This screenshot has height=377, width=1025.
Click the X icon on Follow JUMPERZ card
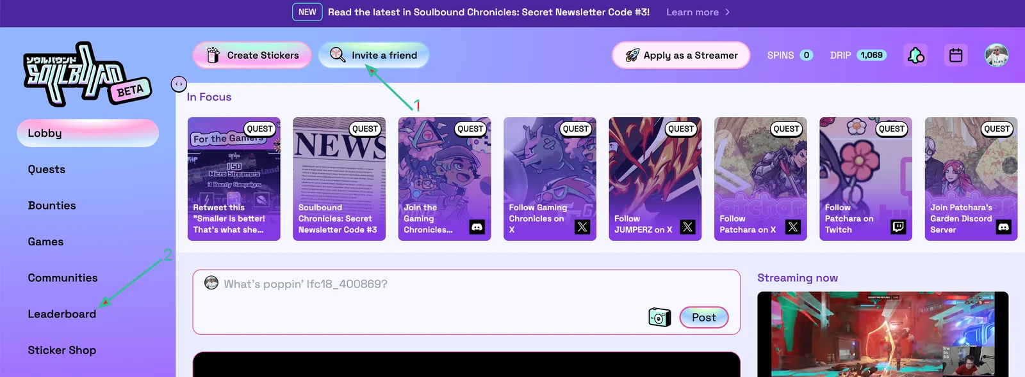pos(687,227)
